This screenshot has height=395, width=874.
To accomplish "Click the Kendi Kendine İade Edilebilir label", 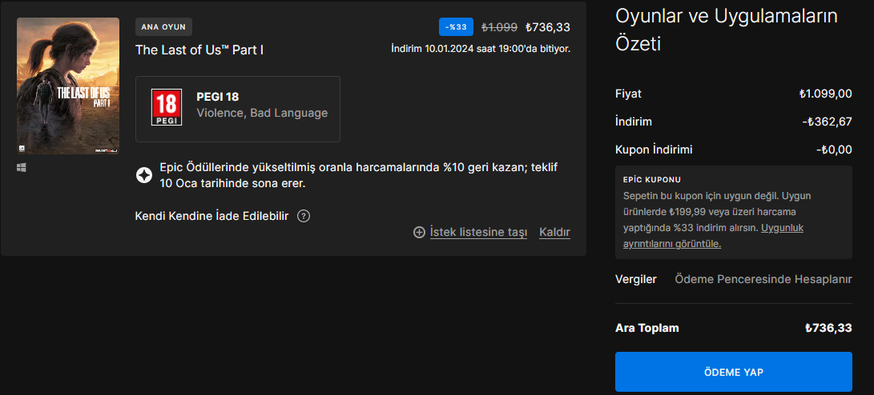I will click(211, 217).
